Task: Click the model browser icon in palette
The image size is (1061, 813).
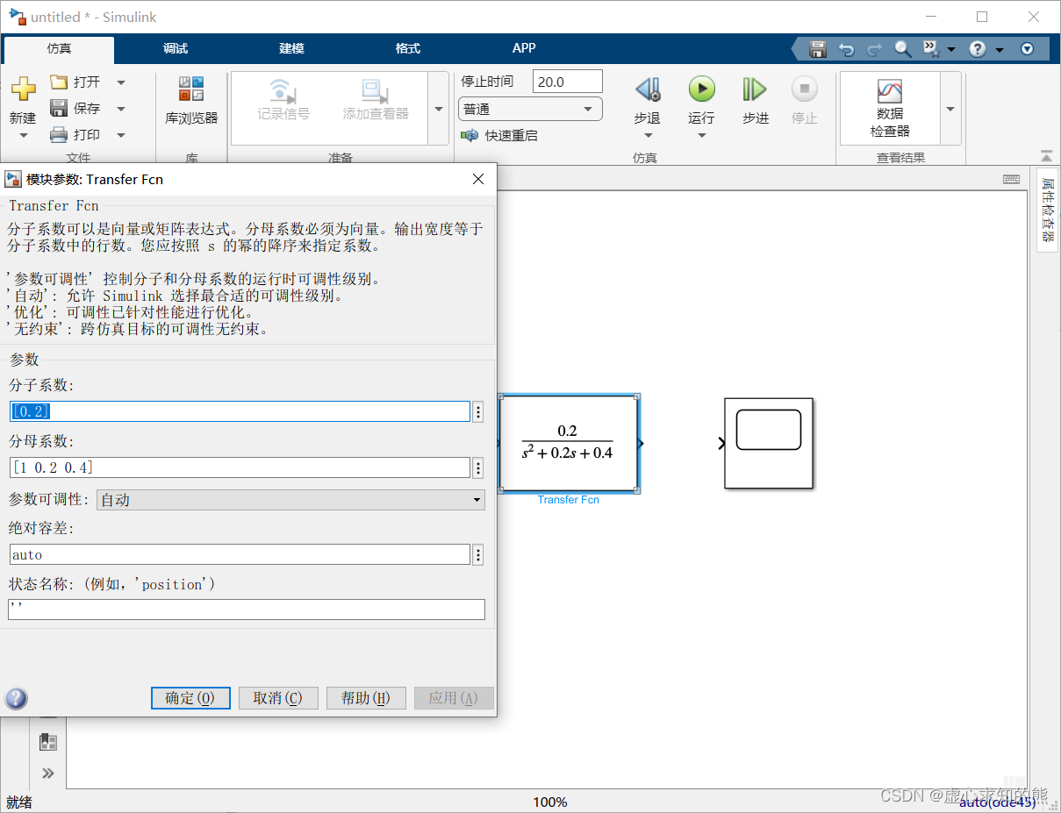Action: tap(48, 742)
